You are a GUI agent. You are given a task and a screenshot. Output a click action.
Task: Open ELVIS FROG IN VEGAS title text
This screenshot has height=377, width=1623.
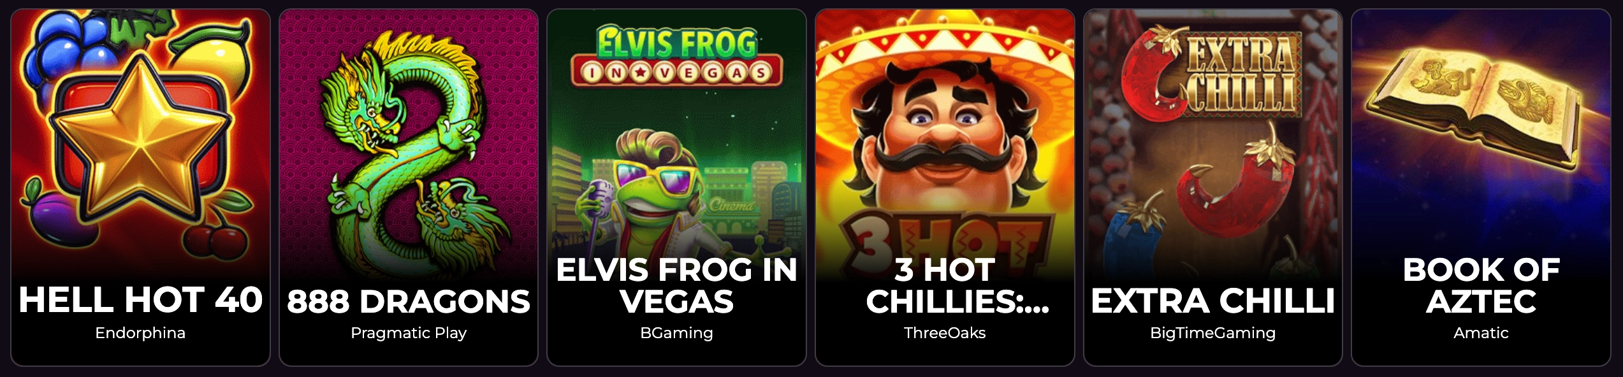coord(676,285)
